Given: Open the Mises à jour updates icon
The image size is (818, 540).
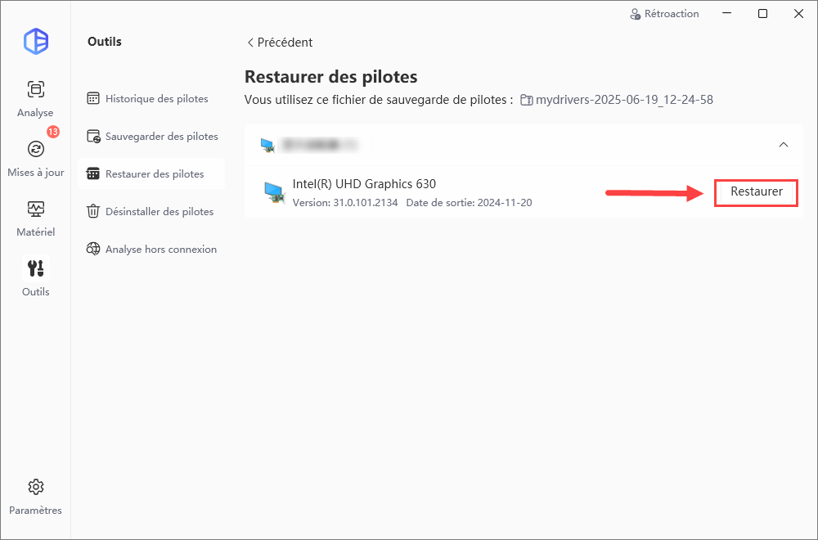Looking at the screenshot, I should point(35,149).
